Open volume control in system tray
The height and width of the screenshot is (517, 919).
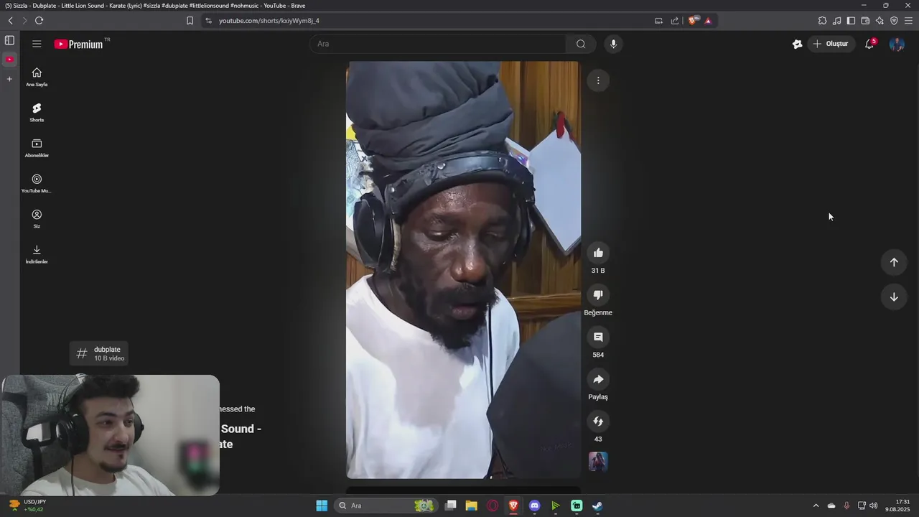click(x=874, y=506)
